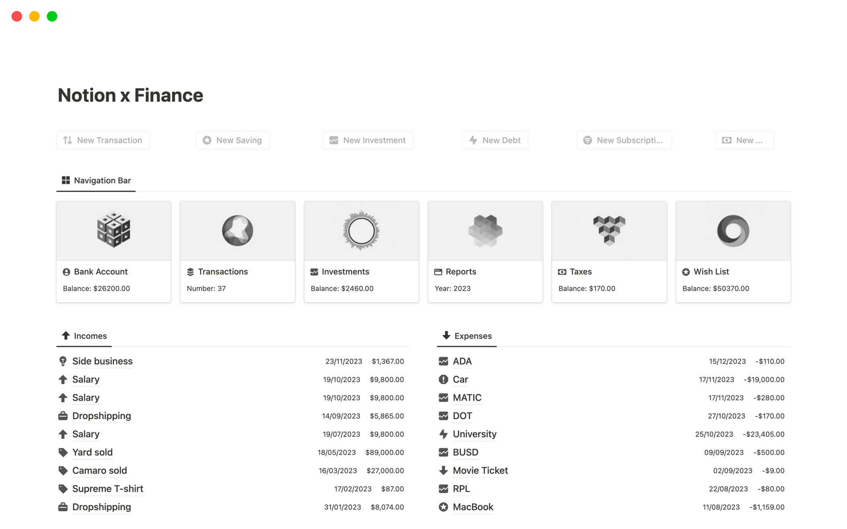Screen dimensions: 847x529
Task: Select the Navigation Bar tab
Action: click(x=96, y=180)
